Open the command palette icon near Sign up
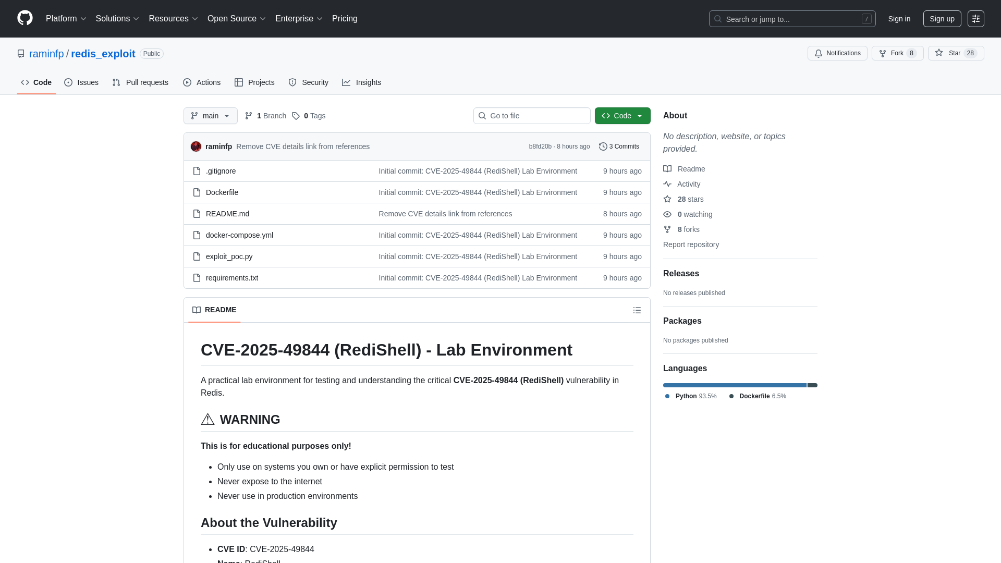Screen dimensions: 1001x563 coord(976,19)
